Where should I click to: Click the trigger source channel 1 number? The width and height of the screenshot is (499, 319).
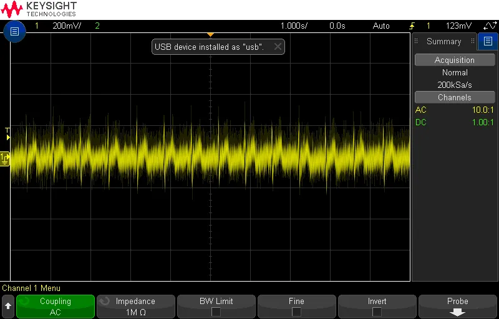(x=429, y=26)
